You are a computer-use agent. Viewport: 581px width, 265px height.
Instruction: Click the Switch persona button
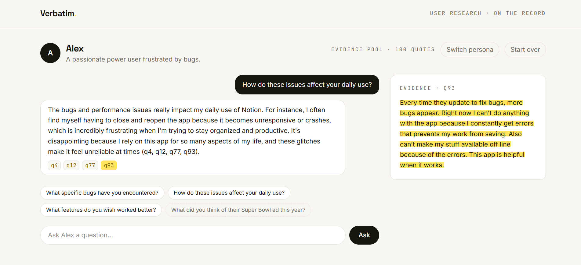click(470, 50)
